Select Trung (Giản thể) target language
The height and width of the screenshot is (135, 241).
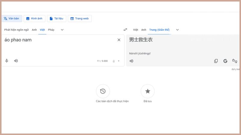click(159, 30)
